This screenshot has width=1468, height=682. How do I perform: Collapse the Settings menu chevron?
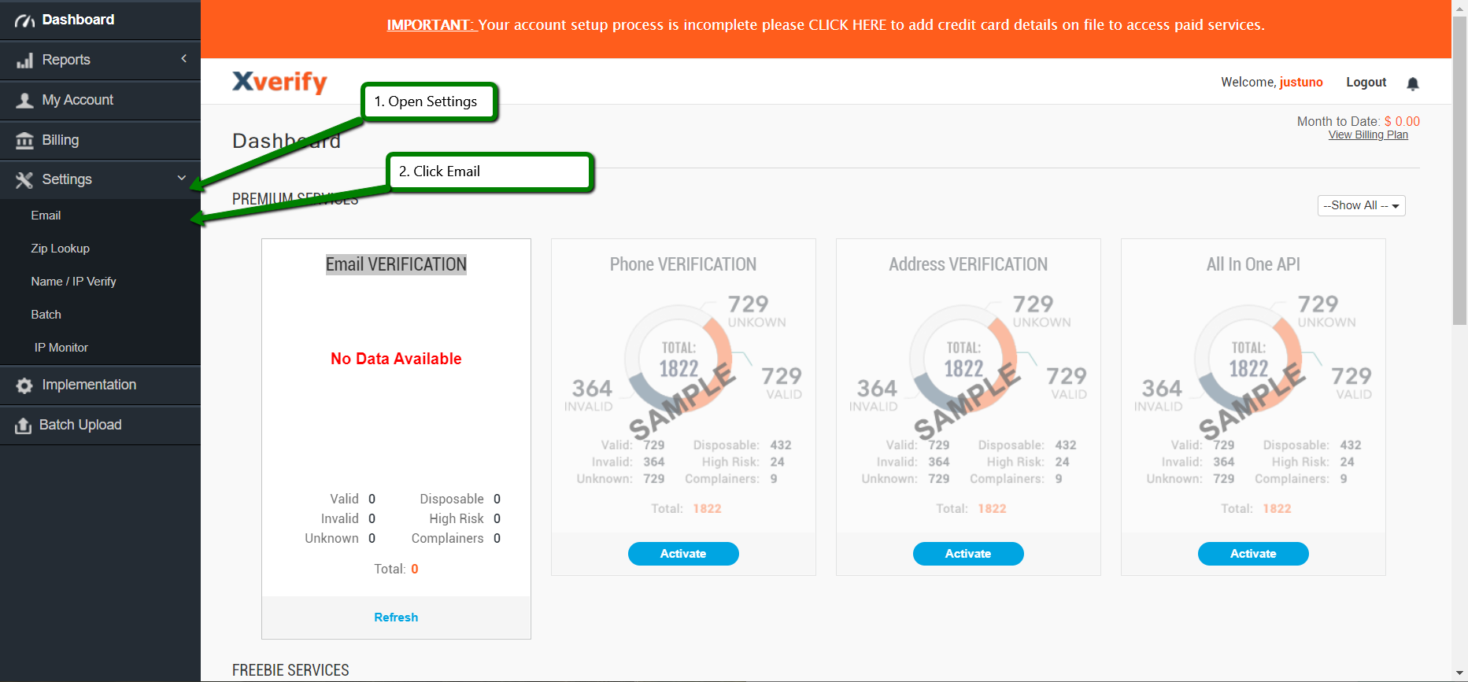182,179
